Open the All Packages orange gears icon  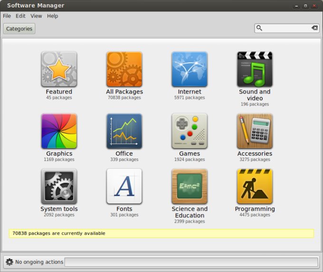[x=124, y=69]
